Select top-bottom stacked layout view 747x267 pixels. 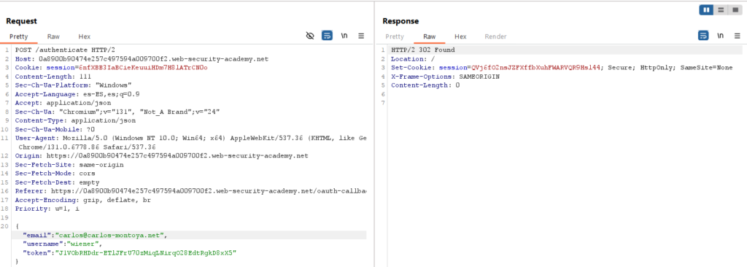(720, 9)
